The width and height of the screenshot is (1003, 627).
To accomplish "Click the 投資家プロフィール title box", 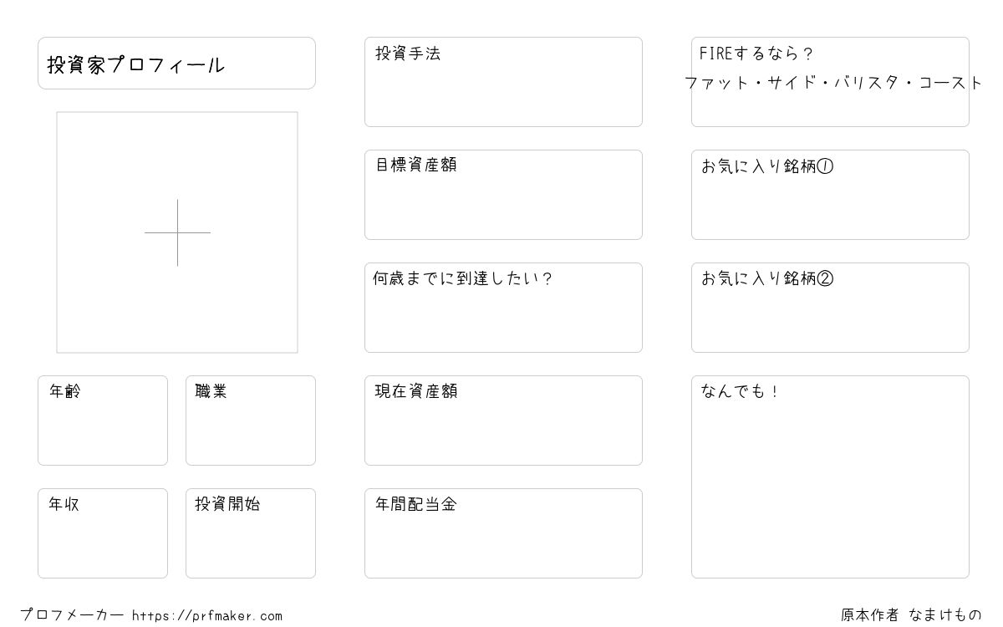I will pyautogui.click(x=176, y=63).
